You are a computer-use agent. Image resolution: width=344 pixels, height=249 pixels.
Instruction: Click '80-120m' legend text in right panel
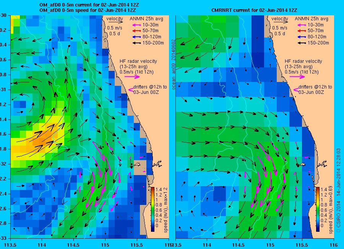317,37
